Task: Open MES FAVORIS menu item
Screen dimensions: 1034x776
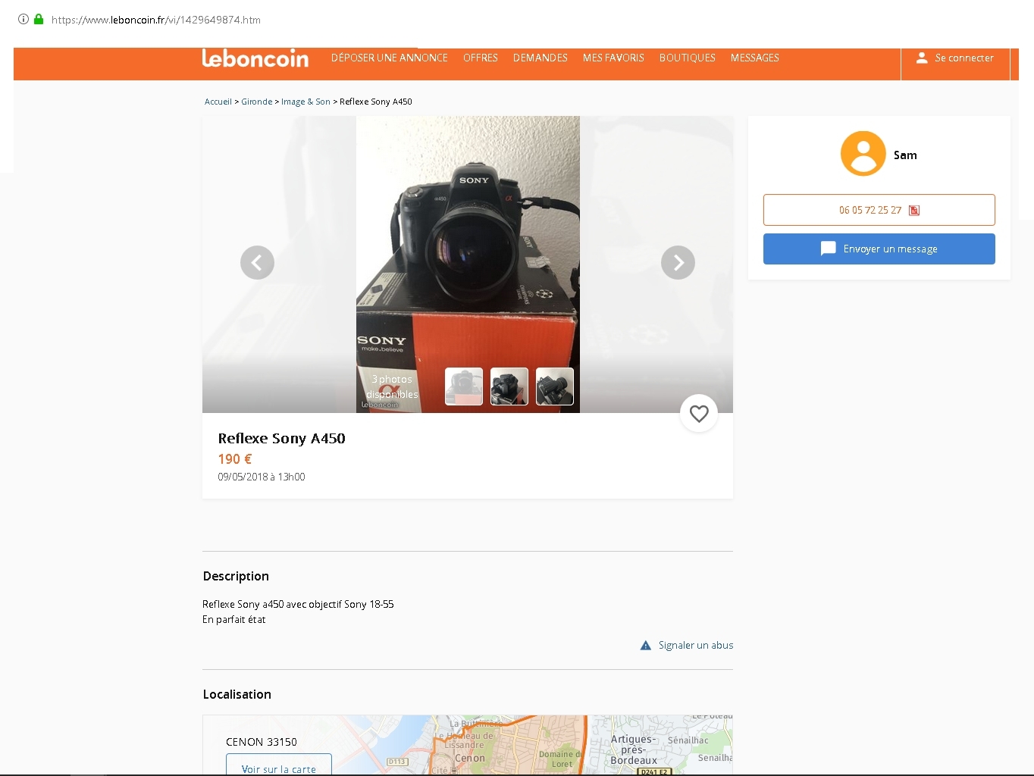Action: 613,58
